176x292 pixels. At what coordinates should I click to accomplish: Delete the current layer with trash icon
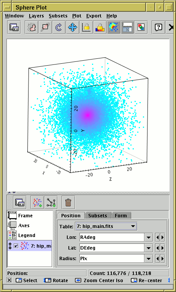(68, 202)
